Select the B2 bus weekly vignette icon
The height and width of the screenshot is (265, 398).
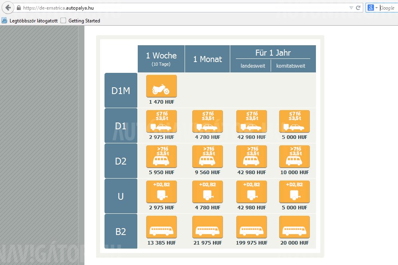[161, 227]
